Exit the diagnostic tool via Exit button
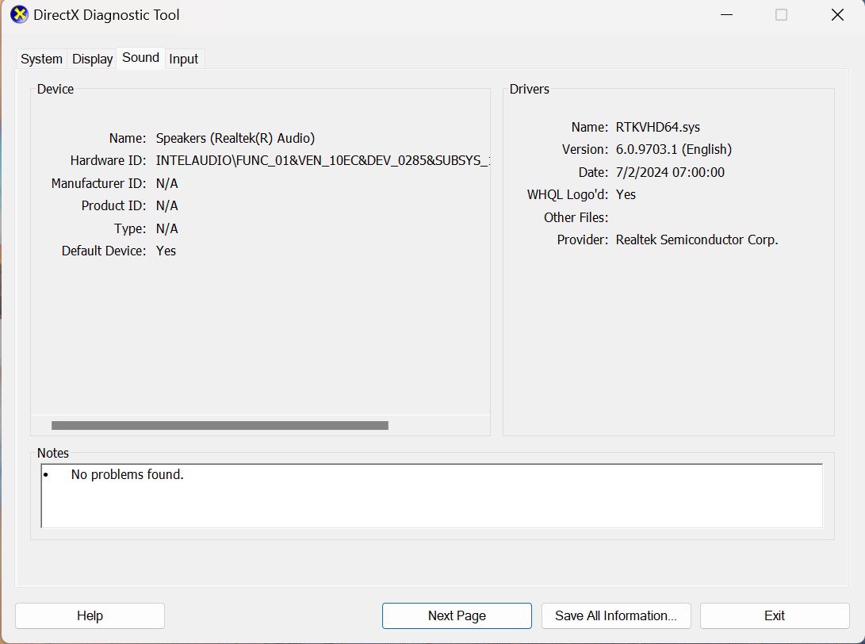Image resolution: width=865 pixels, height=644 pixels. click(775, 615)
